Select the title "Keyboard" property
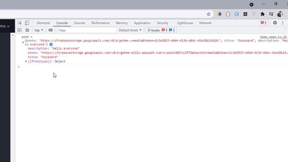 43,57
